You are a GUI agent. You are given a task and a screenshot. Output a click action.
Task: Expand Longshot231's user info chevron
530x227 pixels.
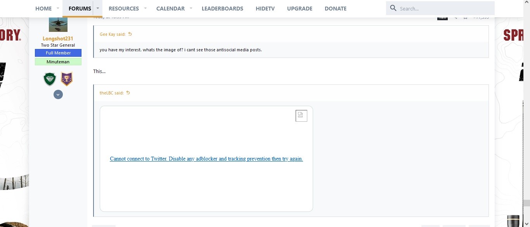click(58, 94)
